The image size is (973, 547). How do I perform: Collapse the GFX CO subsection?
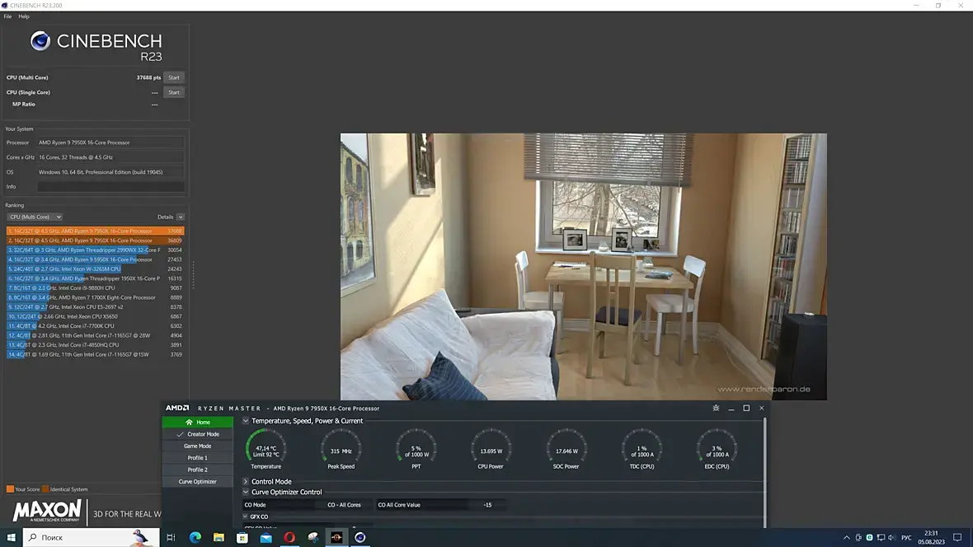coord(245,517)
